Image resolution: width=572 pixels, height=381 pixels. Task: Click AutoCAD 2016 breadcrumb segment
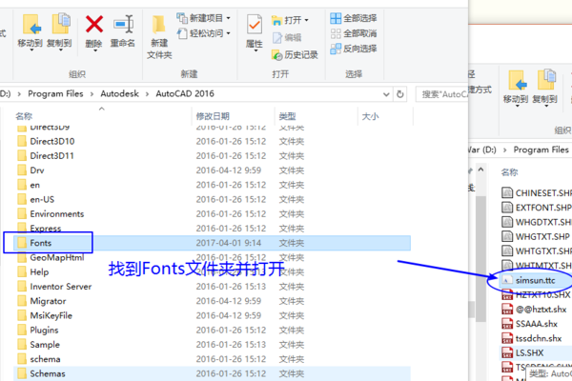tap(185, 93)
